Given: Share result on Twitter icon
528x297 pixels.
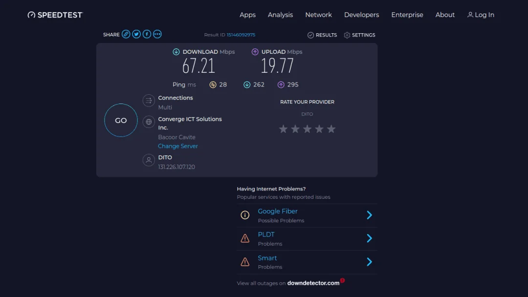Looking at the screenshot, I should [x=136, y=34].
